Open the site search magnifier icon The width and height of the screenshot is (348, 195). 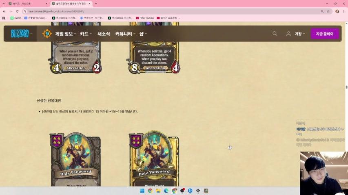275,34
